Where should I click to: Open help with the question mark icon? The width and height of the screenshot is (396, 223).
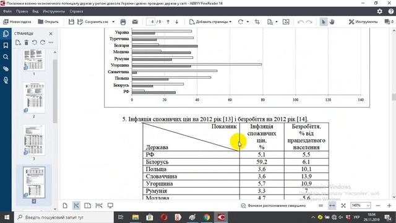(x=390, y=11)
